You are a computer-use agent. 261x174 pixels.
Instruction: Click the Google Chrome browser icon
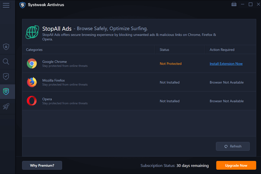32,63
